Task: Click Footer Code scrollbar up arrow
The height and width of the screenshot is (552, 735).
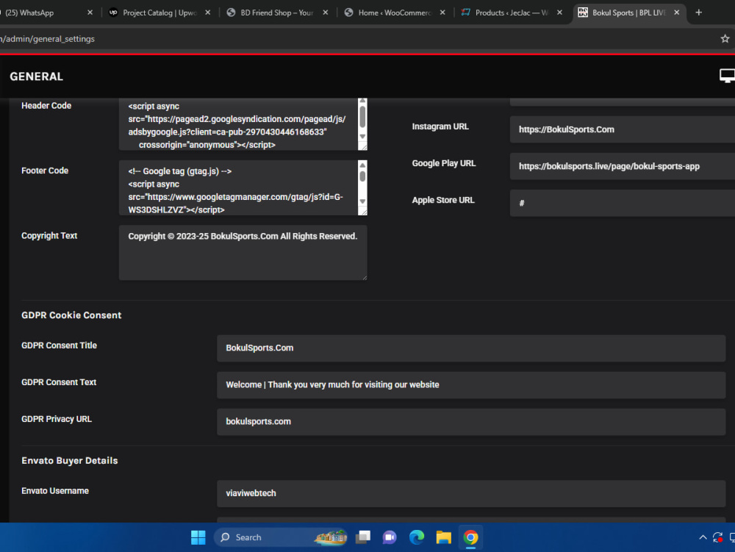Action: click(x=362, y=165)
